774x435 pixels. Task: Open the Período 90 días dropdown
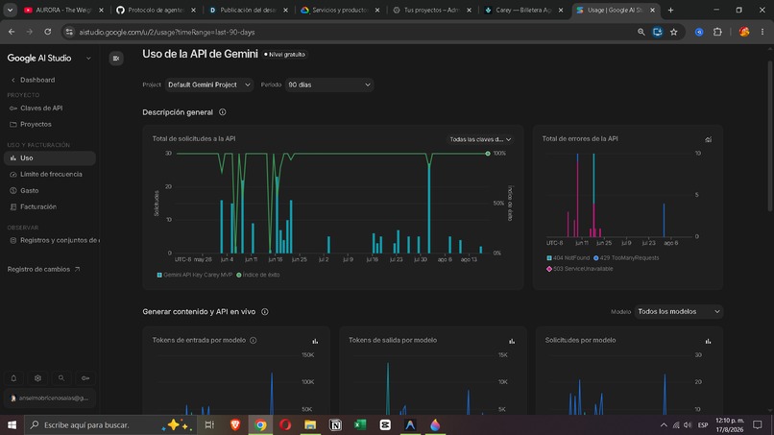(x=329, y=85)
